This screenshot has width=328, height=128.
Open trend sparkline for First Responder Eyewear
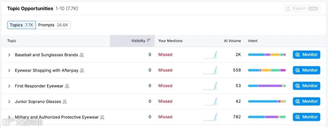pyautogui.click(x=210, y=86)
